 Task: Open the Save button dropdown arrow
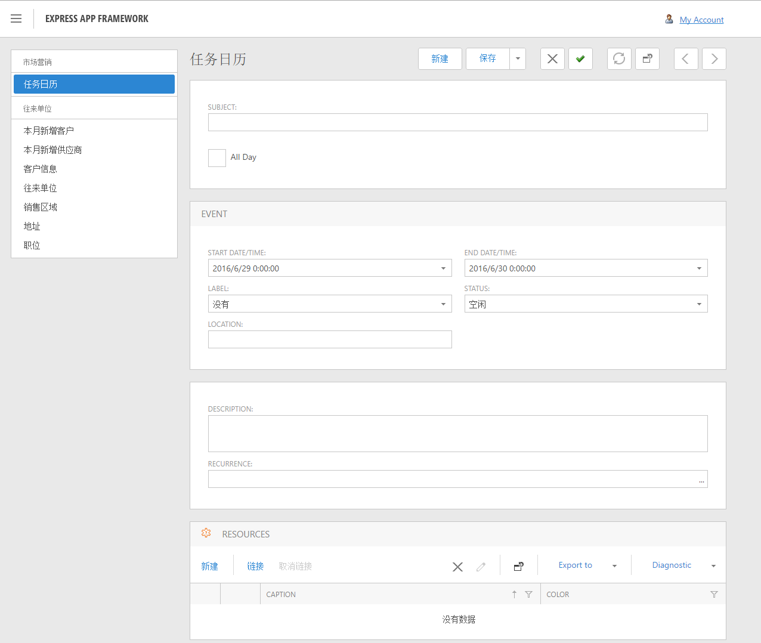pyautogui.click(x=518, y=58)
